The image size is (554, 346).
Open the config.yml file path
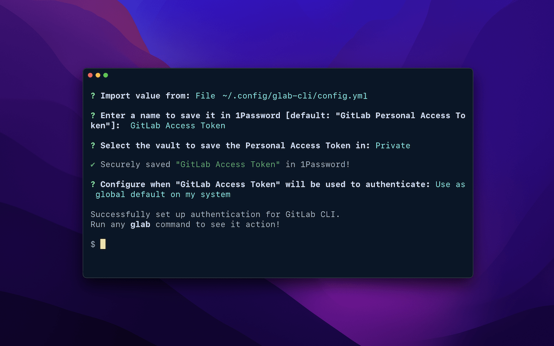coord(294,96)
